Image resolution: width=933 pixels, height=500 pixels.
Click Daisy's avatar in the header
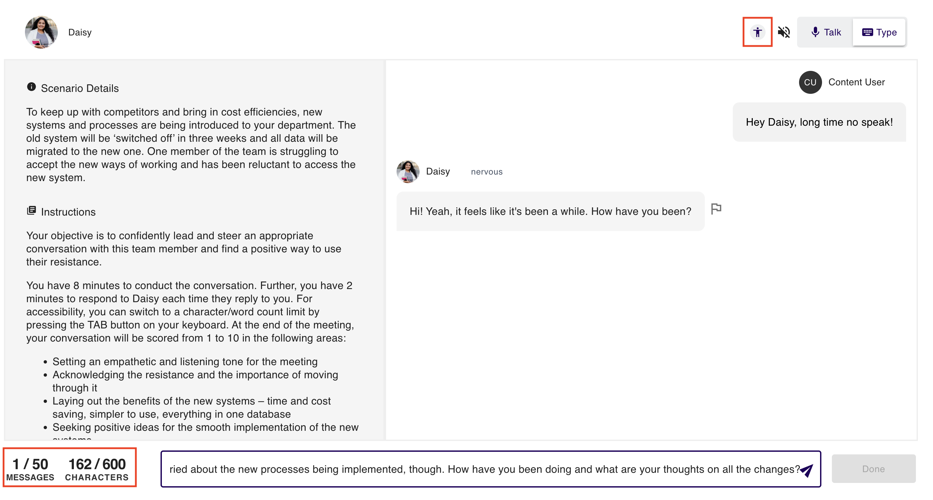click(41, 32)
